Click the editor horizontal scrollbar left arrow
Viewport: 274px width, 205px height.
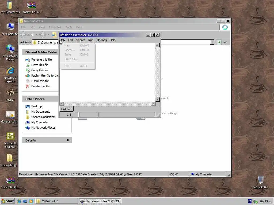pyautogui.click(x=62, y=104)
